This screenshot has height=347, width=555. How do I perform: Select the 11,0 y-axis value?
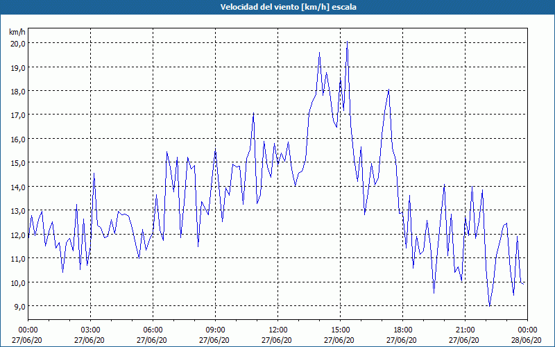pyautogui.click(x=18, y=259)
